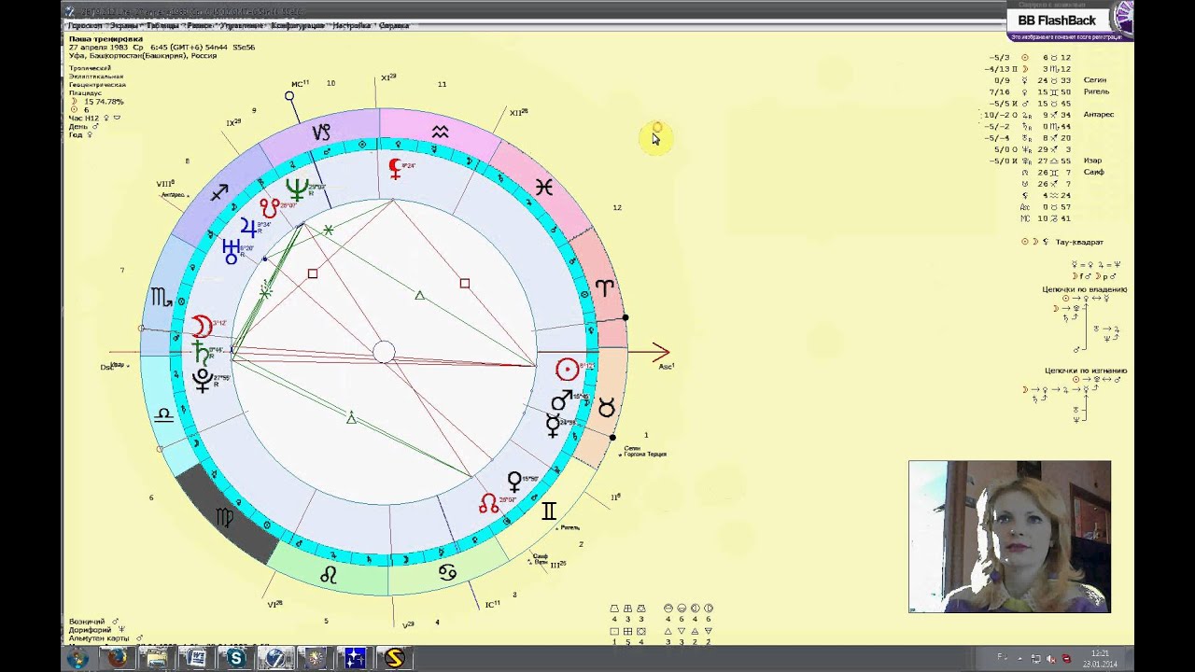This screenshot has height=672, width=1195.
Task: Select the black Mars glyph
Action: (560, 401)
